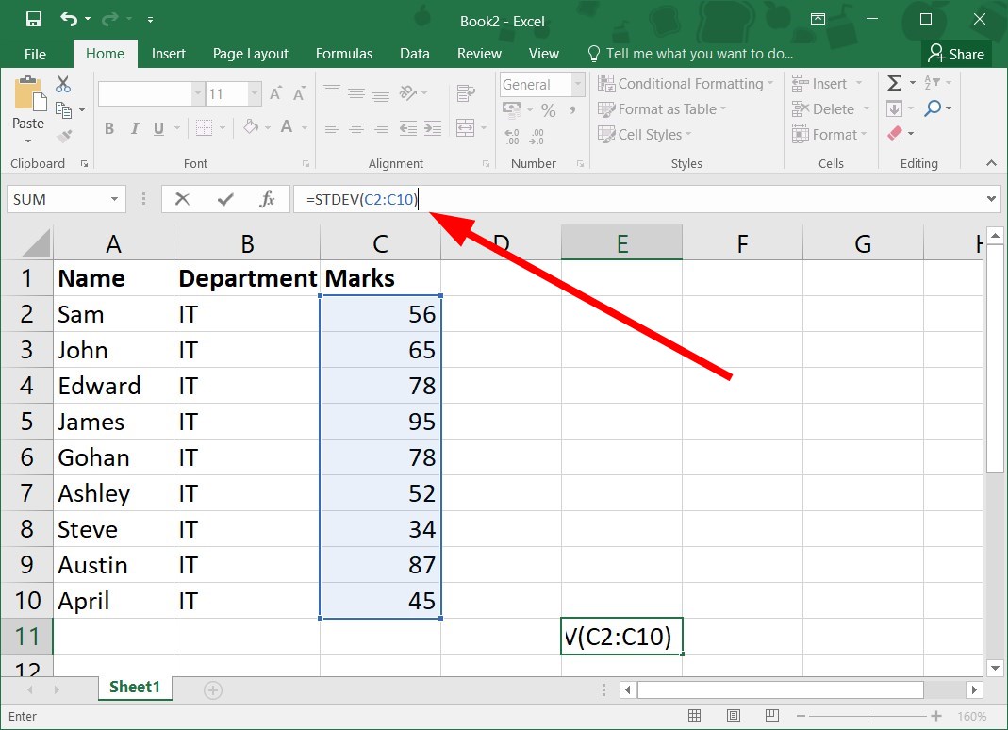1008x730 pixels.
Task: Click the zoom slider in the status bar
Action: pyautogui.click(x=868, y=716)
